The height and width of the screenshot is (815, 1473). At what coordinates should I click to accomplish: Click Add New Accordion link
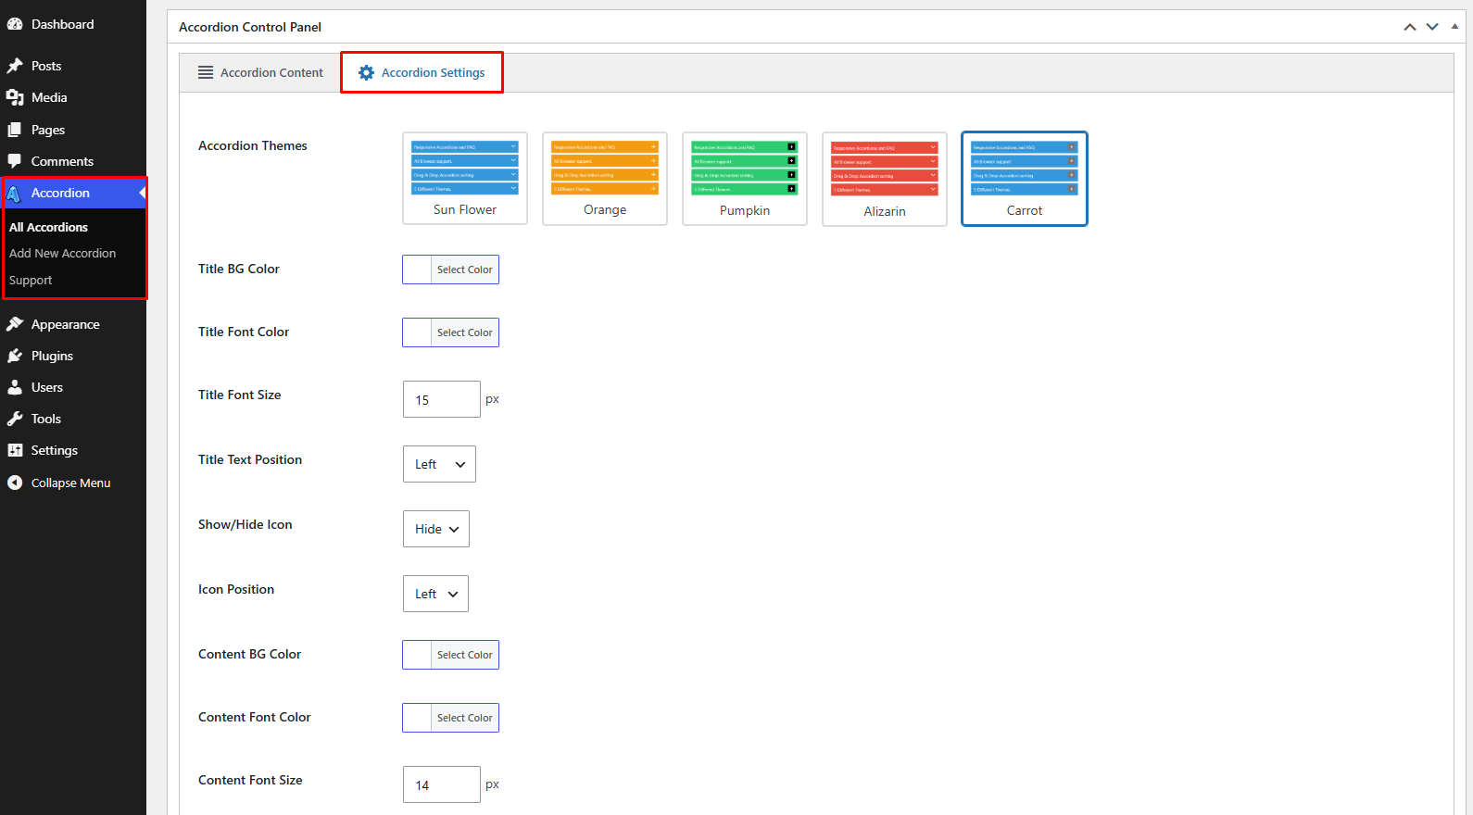pyautogui.click(x=62, y=253)
